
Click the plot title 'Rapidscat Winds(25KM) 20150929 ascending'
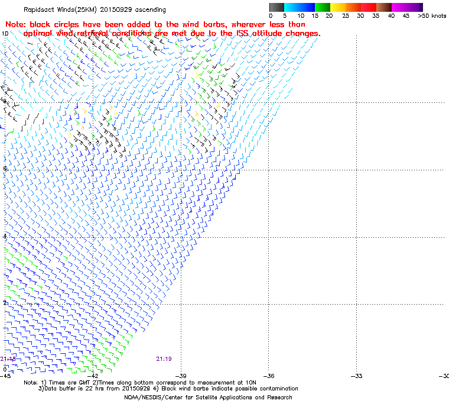(x=95, y=9)
